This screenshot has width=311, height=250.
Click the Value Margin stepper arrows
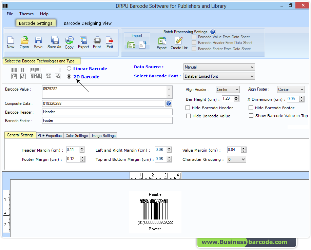(x=244, y=150)
